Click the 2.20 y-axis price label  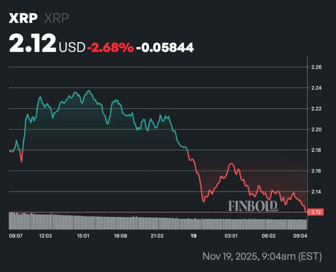pos(316,130)
